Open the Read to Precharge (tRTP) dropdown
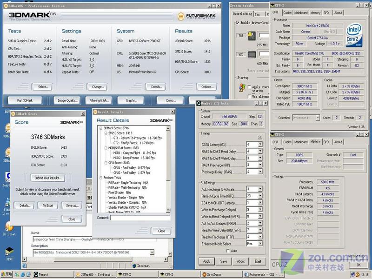 click(260, 237)
